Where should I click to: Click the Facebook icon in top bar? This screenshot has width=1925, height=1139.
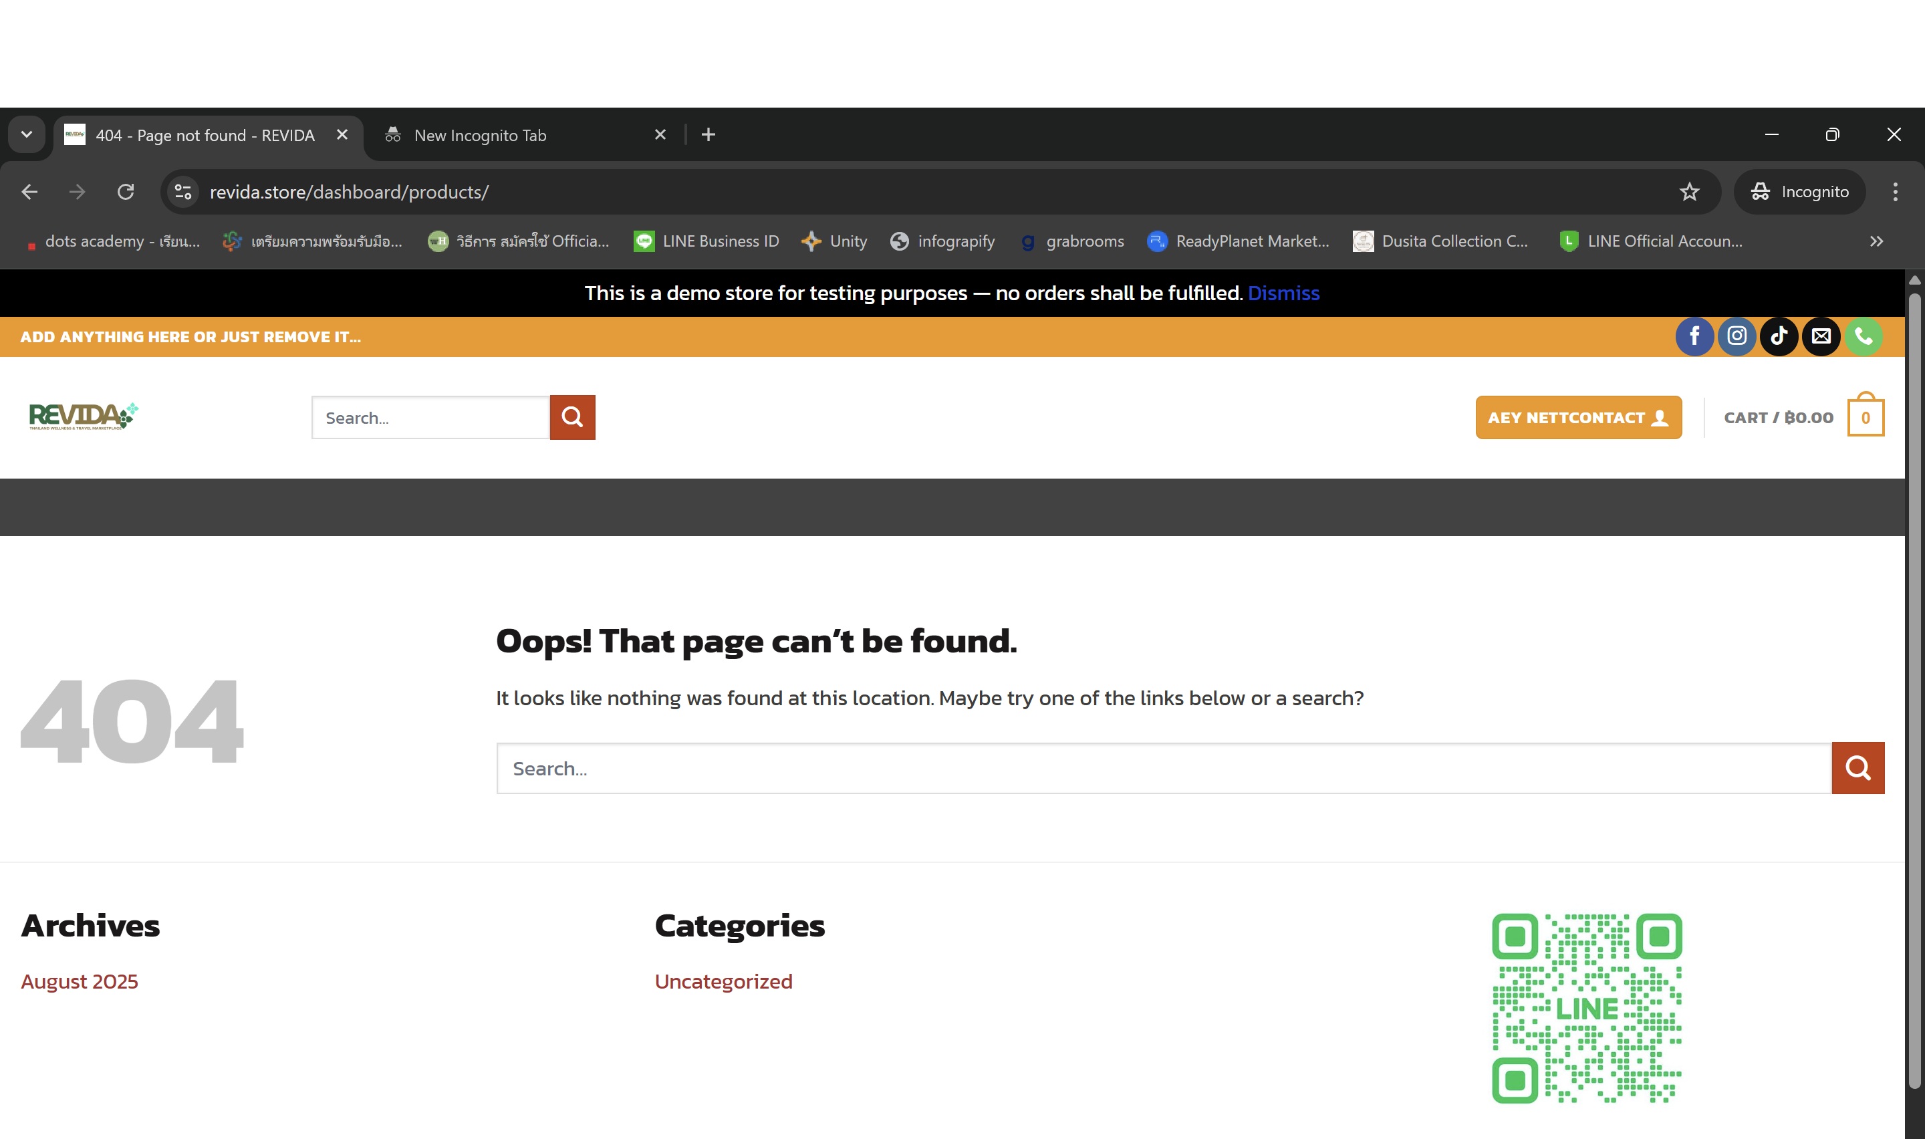click(1694, 336)
